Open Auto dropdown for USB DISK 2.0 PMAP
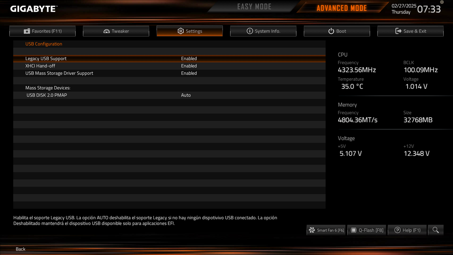This screenshot has height=255, width=453. (x=186, y=95)
